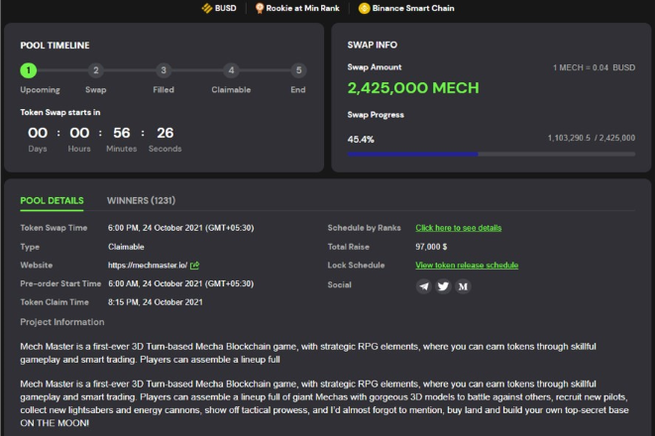Click Token Swap Time '6:00 PM, 24 October 2021'
Image resolution: width=655 pixels, height=436 pixels.
[181, 228]
